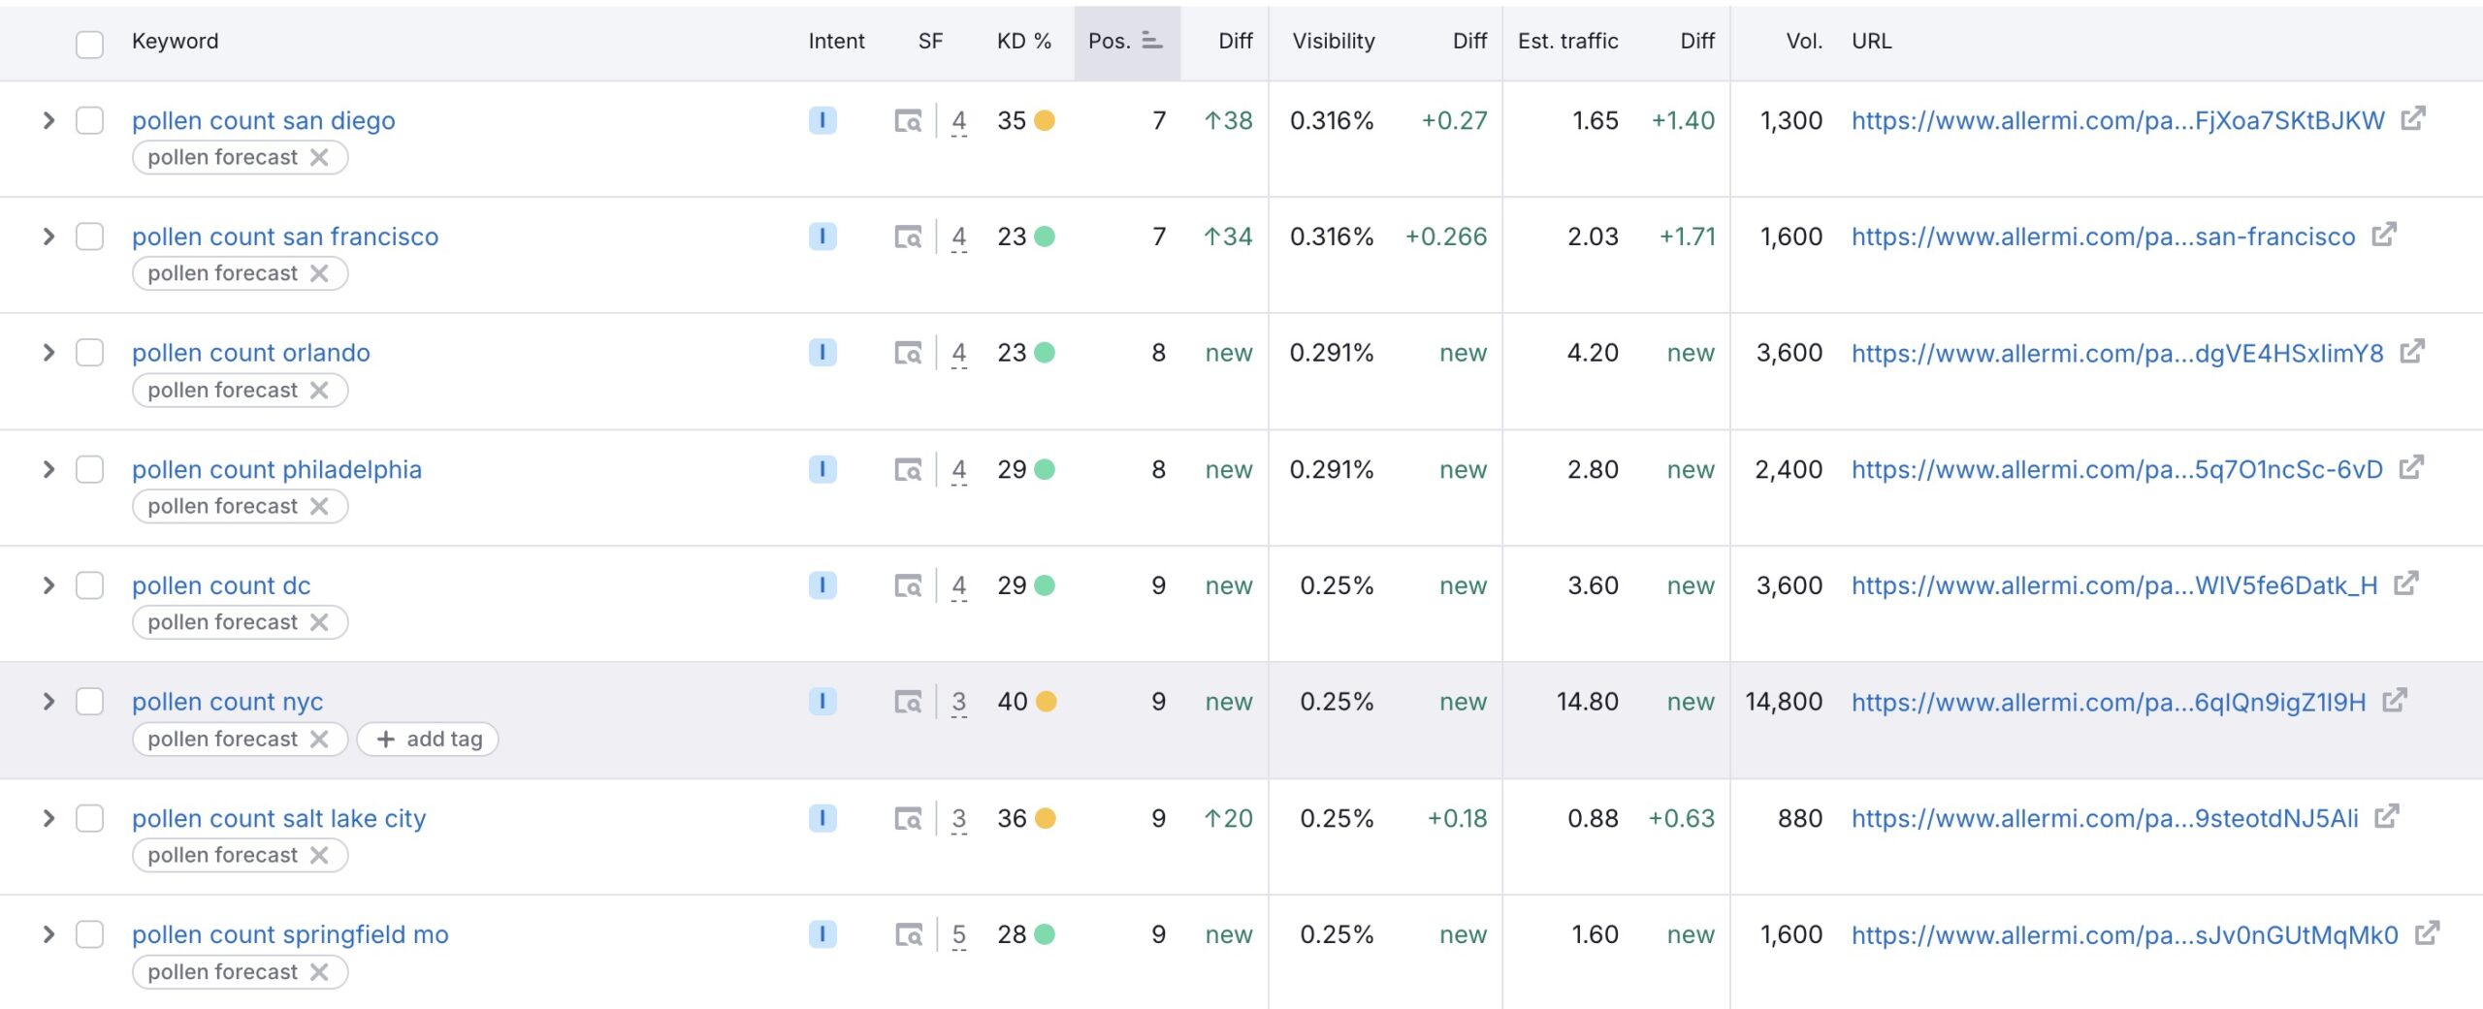
Task: Click the intent badge for pollen count nyc
Action: point(822,702)
